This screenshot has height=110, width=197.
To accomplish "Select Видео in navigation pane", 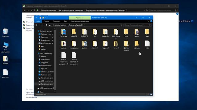I will tap(42, 57).
